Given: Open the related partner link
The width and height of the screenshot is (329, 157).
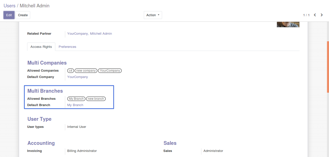Looking at the screenshot, I should tap(89, 33).
